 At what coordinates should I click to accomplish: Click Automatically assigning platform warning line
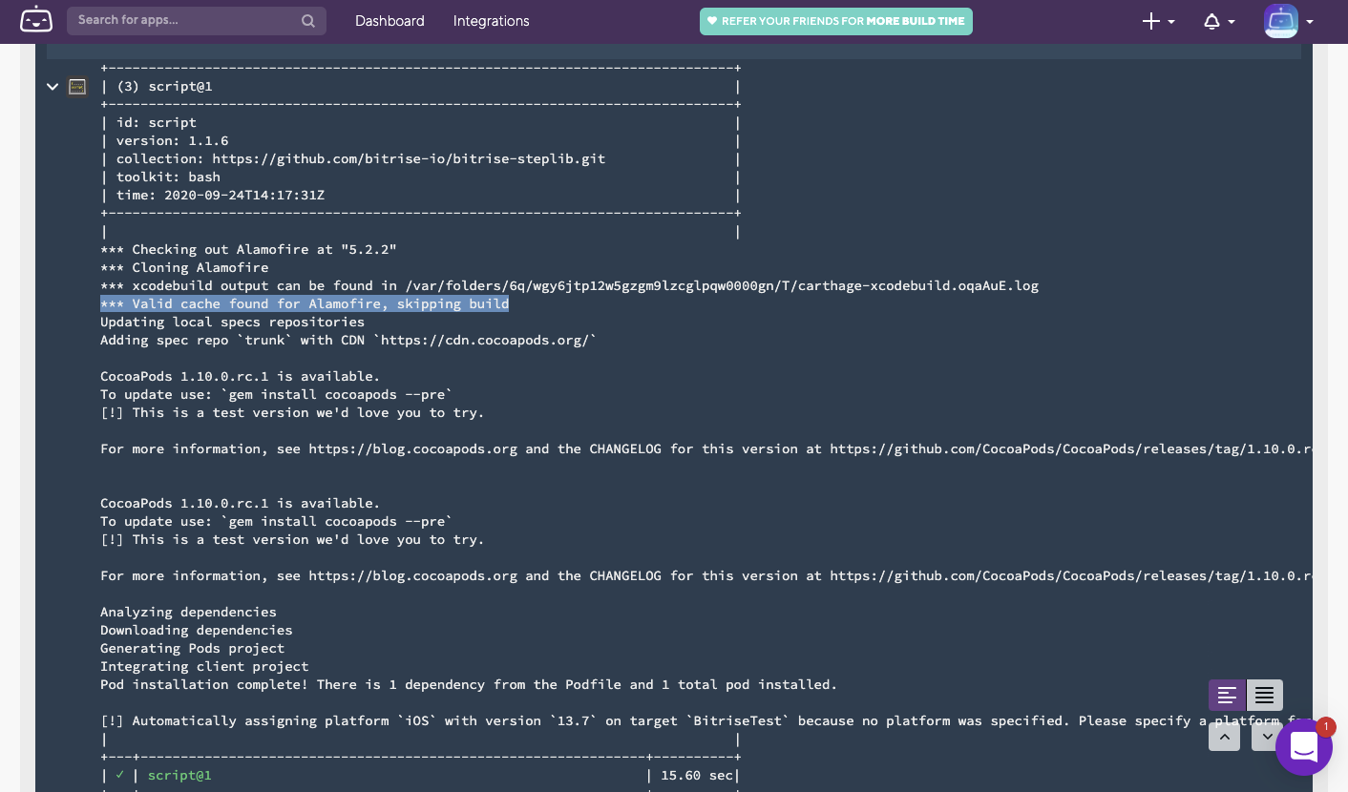tap(706, 721)
